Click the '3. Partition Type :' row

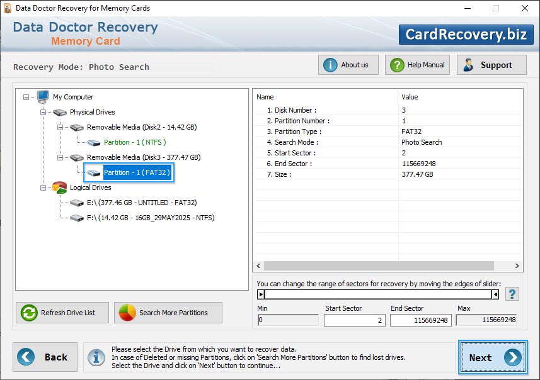click(388, 131)
